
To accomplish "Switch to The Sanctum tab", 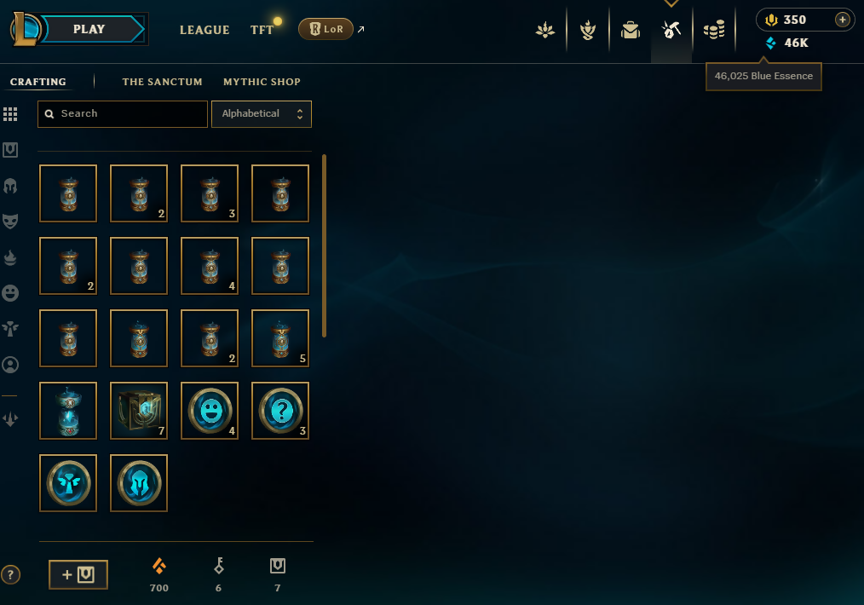I will point(162,82).
